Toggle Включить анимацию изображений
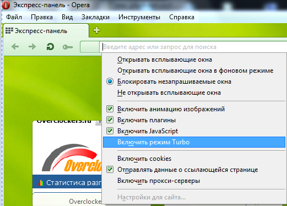287x206 pixels. click(x=194, y=109)
